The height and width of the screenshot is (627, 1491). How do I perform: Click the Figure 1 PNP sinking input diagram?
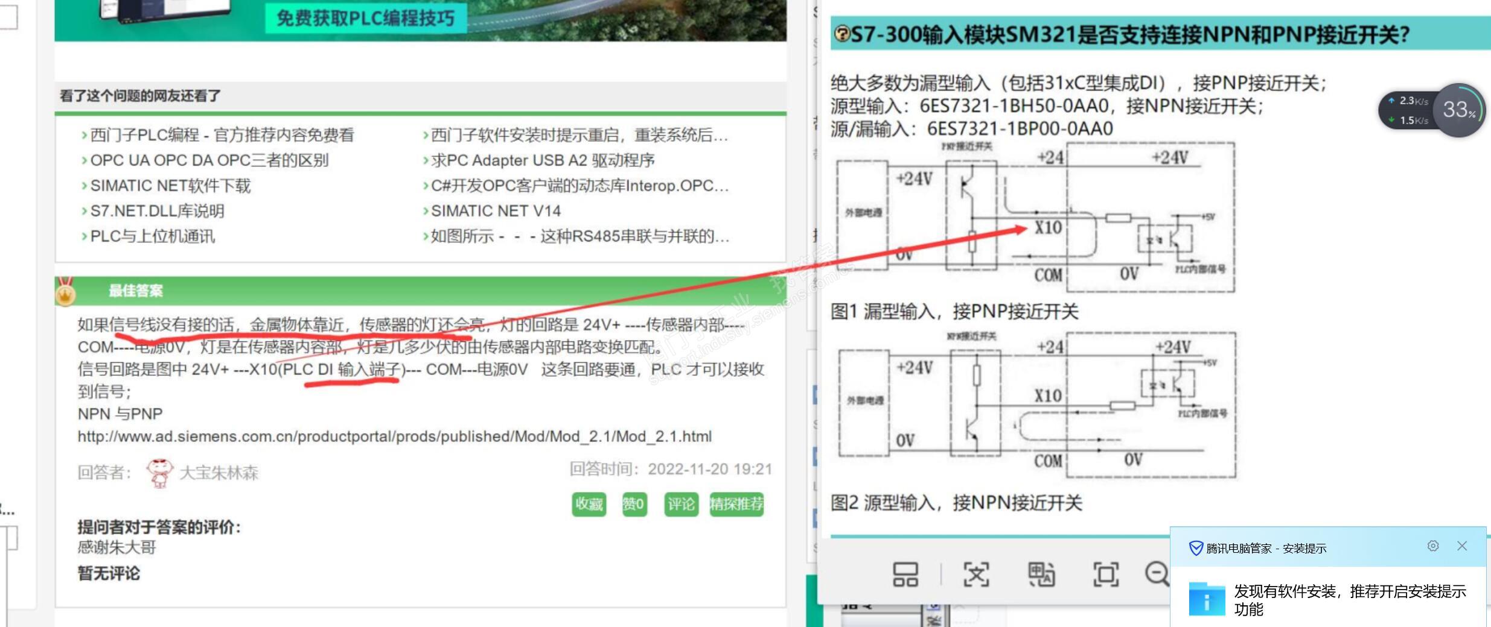tap(1035, 218)
